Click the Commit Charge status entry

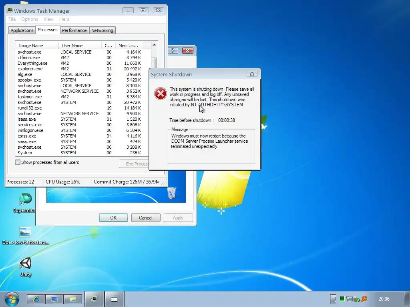click(126, 182)
